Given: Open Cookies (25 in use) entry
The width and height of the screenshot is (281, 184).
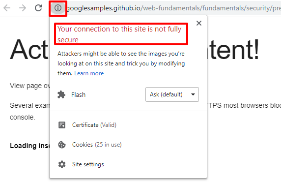Looking at the screenshot, I should point(97,145).
